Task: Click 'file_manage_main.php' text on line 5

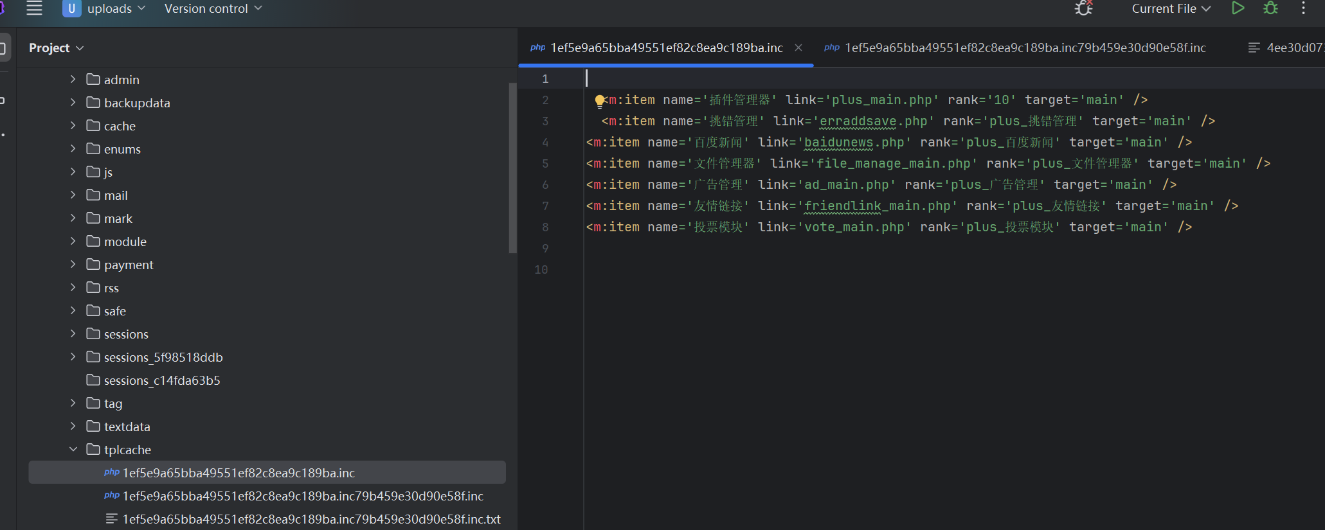Action: [893, 164]
